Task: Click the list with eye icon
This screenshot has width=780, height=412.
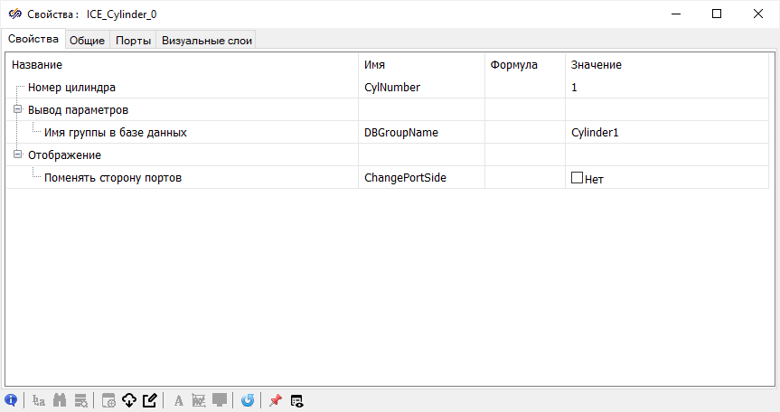Action: click(296, 400)
